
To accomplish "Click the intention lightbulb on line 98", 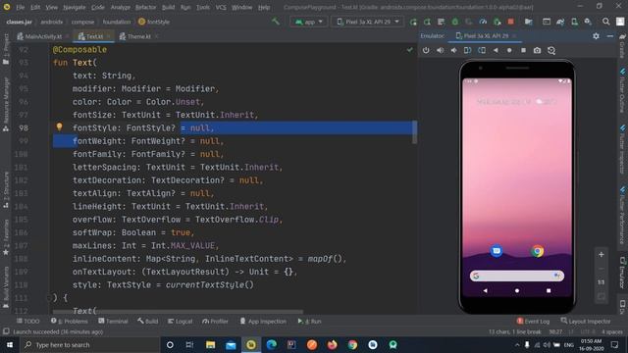I will [59, 126].
